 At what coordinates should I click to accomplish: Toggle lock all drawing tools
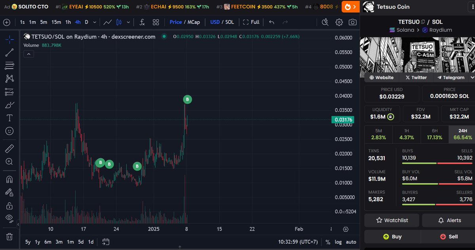click(9, 206)
